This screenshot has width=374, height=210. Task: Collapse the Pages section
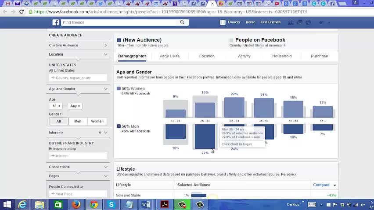point(106,176)
